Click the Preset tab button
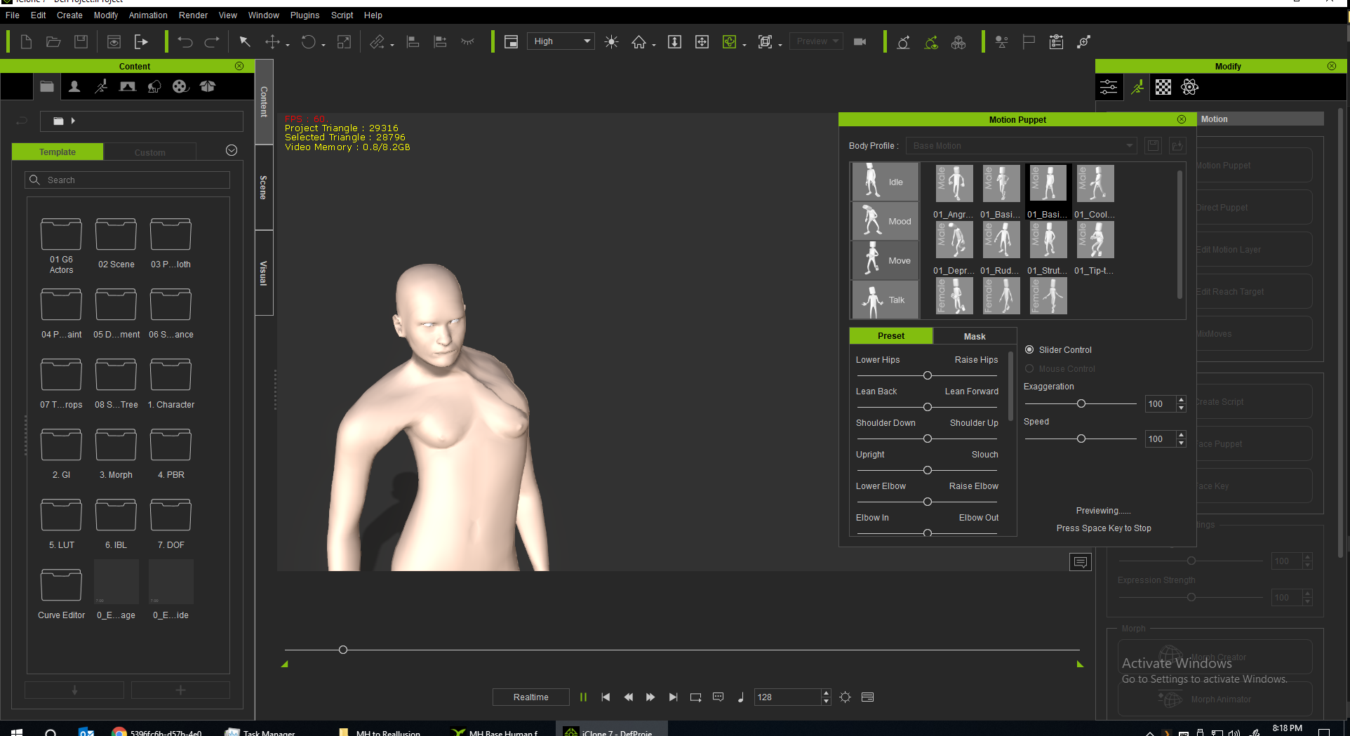 point(891,336)
